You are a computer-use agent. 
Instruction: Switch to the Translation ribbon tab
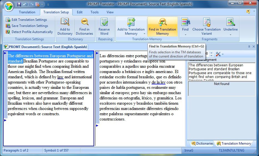(27, 12)
